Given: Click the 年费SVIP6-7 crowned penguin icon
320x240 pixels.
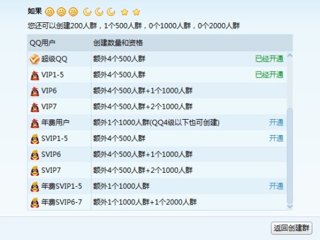Looking at the screenshot, I should [x=35, y=202].
